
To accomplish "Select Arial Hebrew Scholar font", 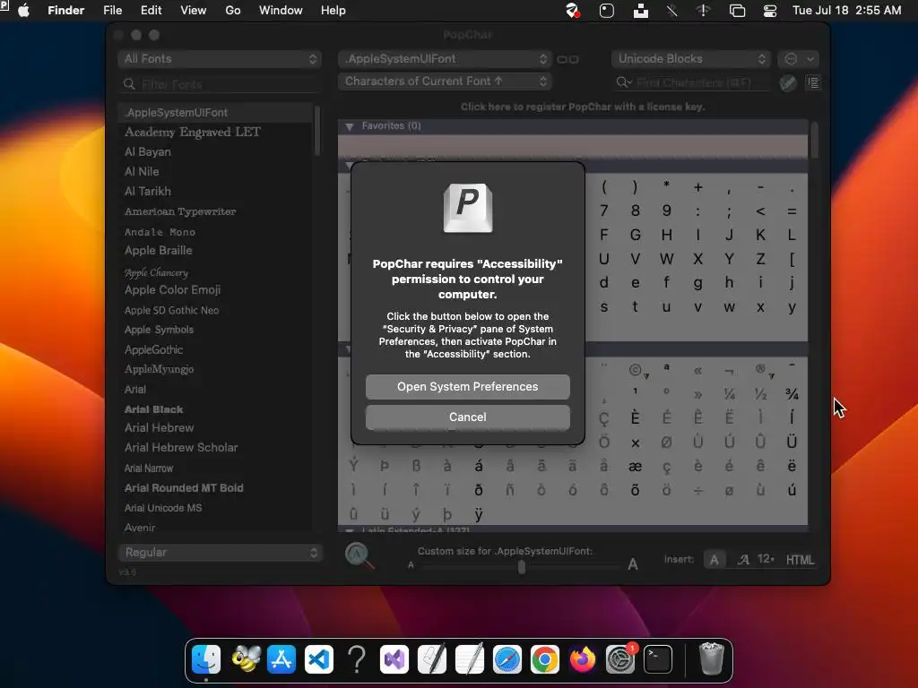I will click(181, 448).
